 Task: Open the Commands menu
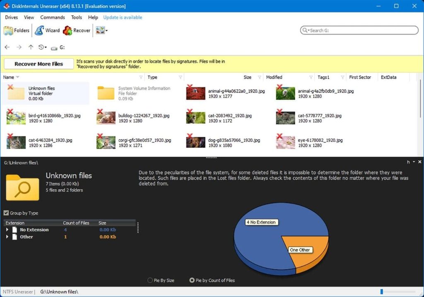tap(53, 17)
